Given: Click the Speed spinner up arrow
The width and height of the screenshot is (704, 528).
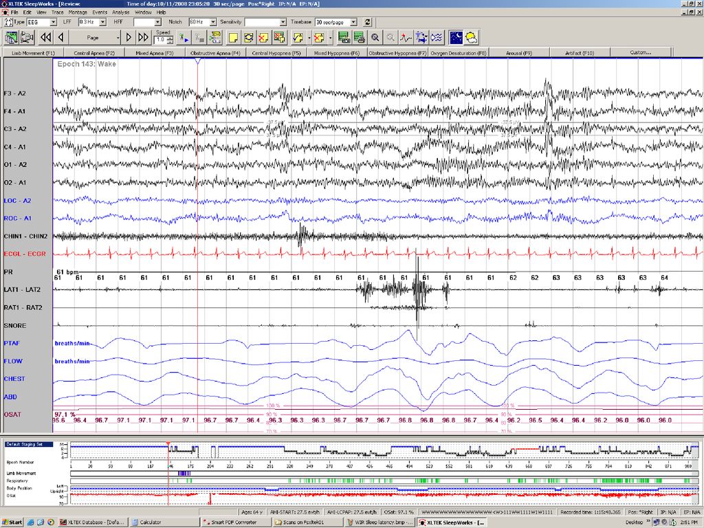Looking at the screenshot, I should click(x=170, y=38).
